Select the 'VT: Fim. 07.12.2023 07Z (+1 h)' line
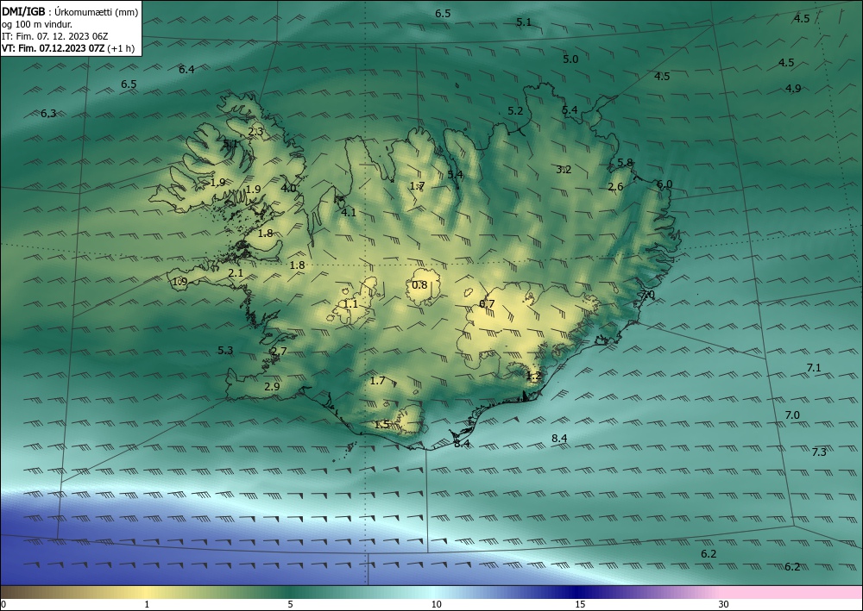The image size is (863, 611). (66, 48)
